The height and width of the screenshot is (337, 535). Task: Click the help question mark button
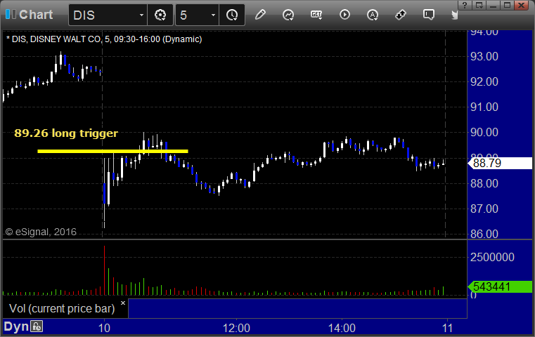click(x=465, y=5)
